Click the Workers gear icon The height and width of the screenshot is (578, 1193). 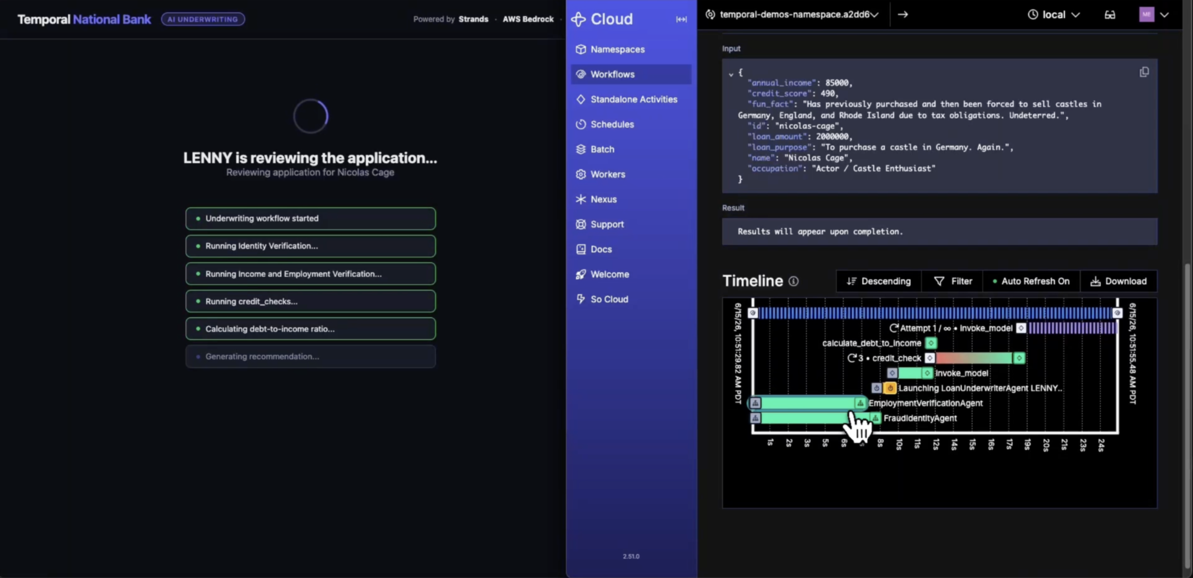coord(581,174)
